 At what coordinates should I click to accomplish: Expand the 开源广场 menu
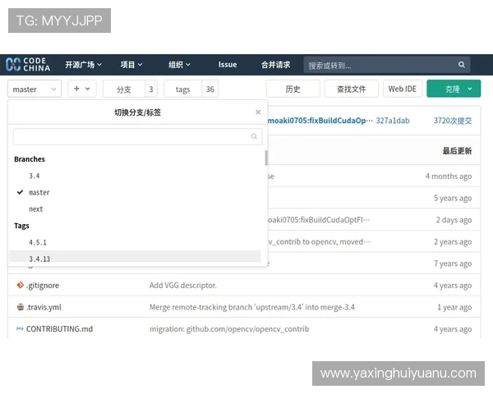[83, 65]
